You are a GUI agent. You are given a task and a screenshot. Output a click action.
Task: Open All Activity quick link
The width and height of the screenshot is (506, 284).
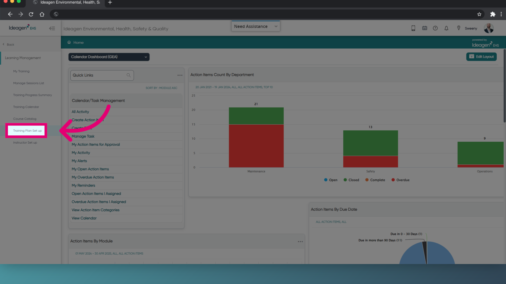click(x=80, y=112)
